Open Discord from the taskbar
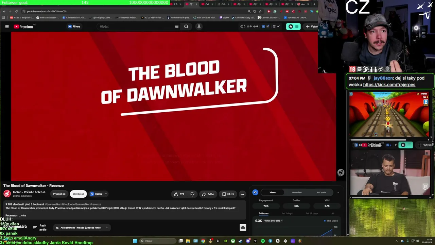 [248, 241]
